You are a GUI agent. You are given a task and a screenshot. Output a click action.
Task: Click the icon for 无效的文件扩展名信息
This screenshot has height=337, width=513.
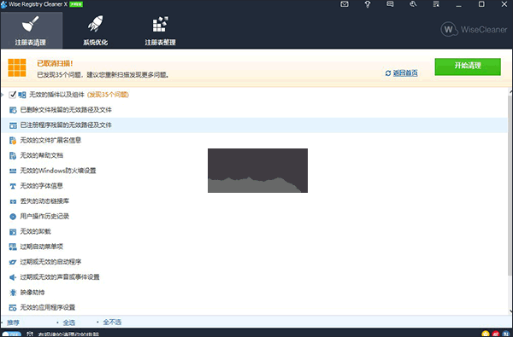pyautogui.click(x=13, y=141)
